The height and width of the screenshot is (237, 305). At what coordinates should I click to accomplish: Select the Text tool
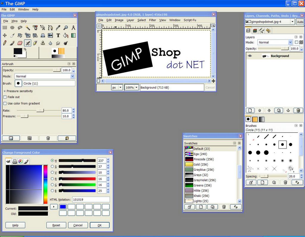point(58,35)
